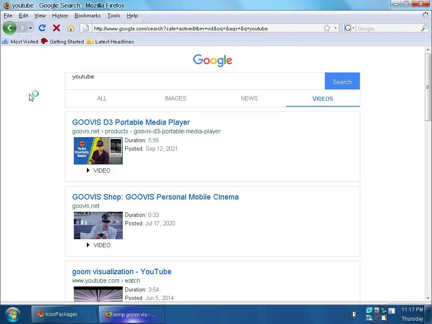This screenshot has width=432, height=324.
Task: Click the scrollbar up arrow
Action: click(428, 50)
